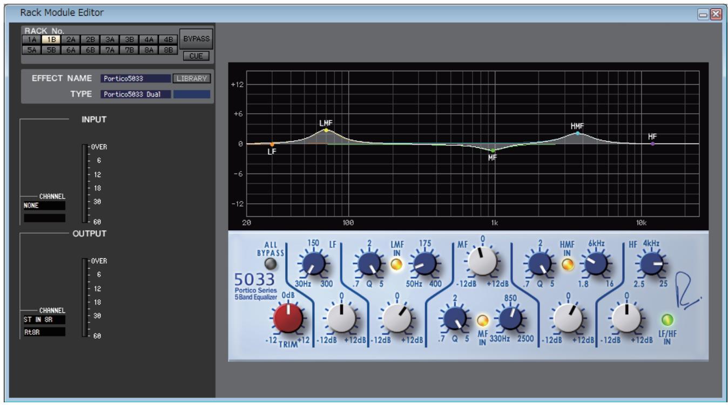Click the blank box beside the TYPE field
This screenshot has height=405, width=728.
coord(192,94)
